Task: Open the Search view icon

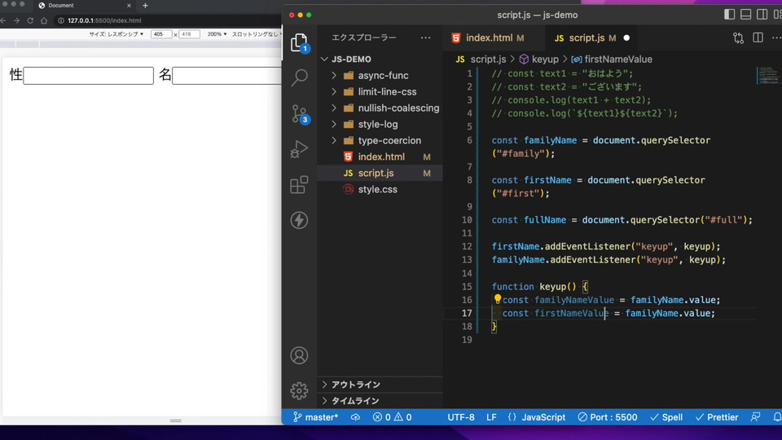Action: [x=299, y=78]
